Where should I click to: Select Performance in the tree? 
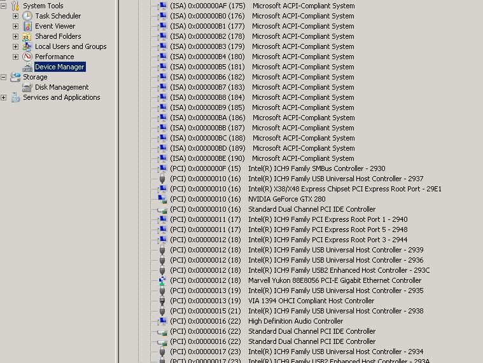point(55,57)
